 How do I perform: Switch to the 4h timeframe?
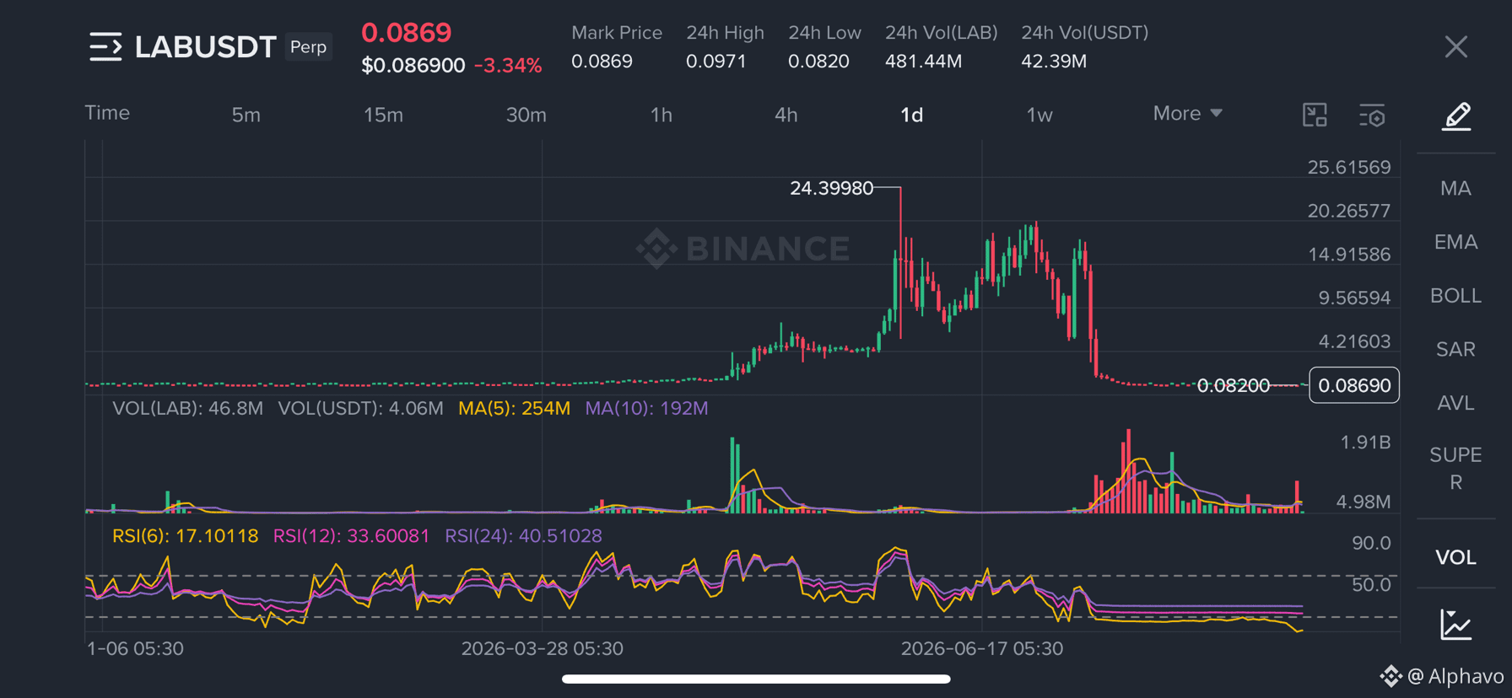click(786, 115)
